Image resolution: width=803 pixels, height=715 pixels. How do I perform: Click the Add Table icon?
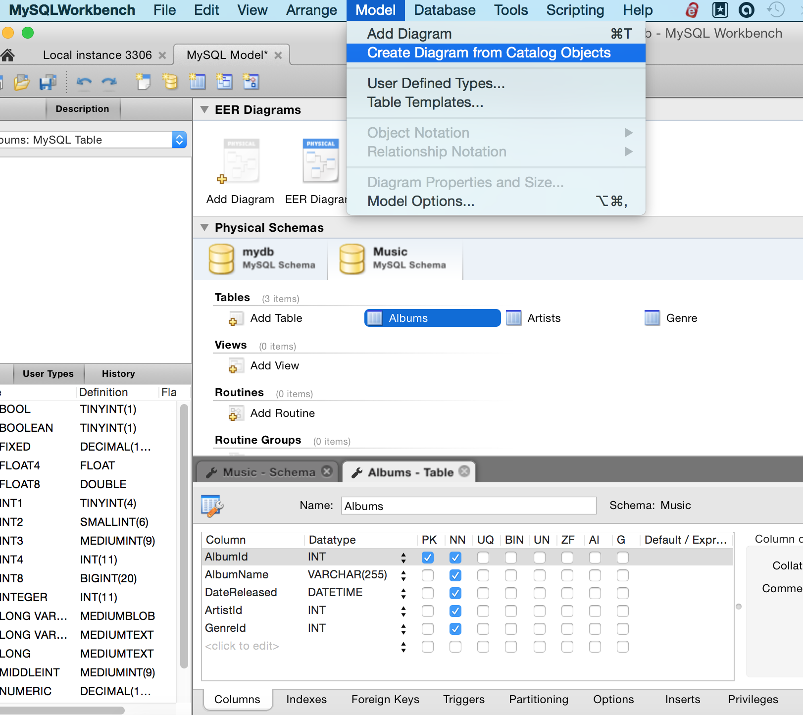tap(236, 318)
